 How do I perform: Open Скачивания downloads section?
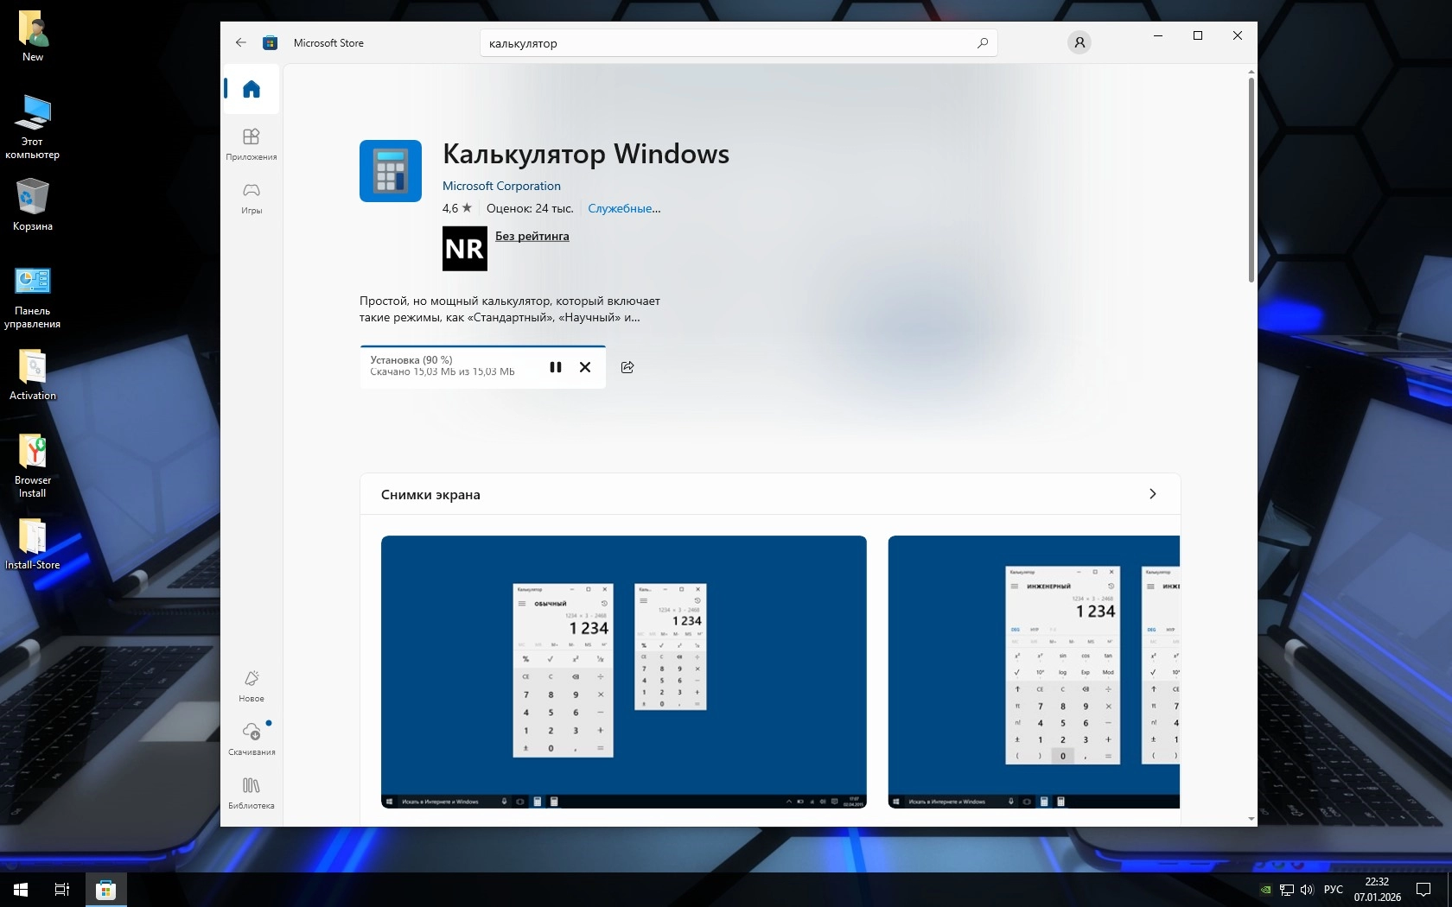[252, 739]
